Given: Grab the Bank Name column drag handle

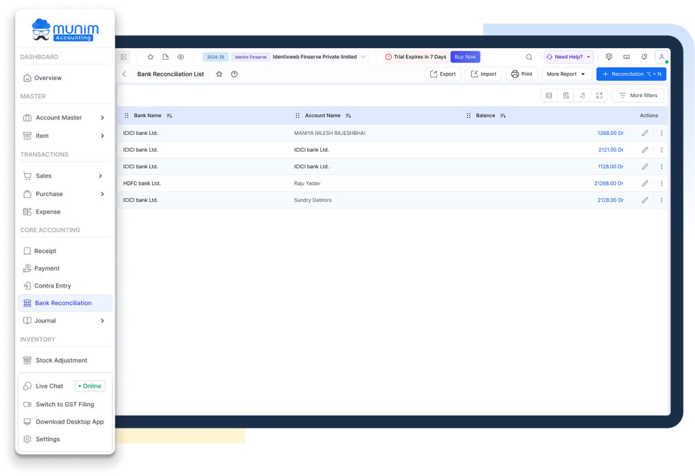Looking at the screenshot, I should point(126,115).
